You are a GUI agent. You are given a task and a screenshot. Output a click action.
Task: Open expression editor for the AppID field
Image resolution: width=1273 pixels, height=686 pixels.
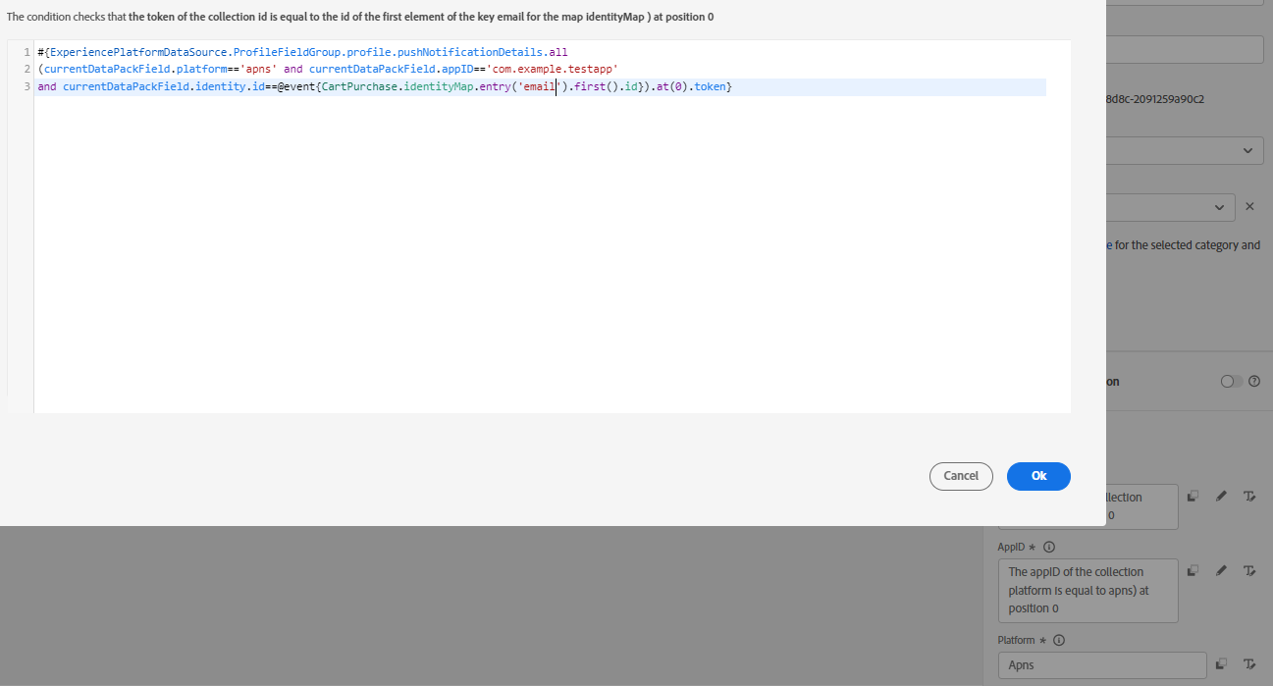click(1249, 570)
